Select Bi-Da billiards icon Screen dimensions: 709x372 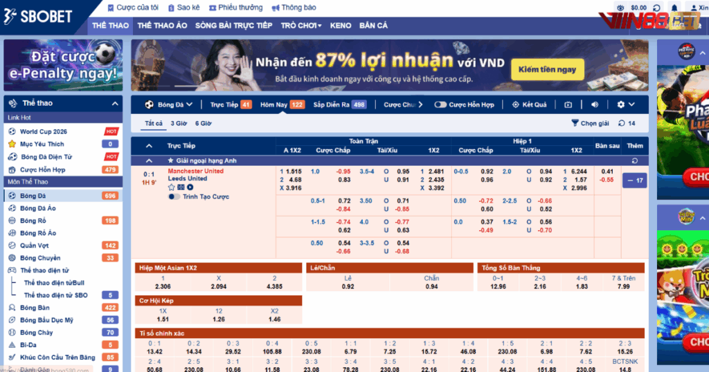pos(12,345)
